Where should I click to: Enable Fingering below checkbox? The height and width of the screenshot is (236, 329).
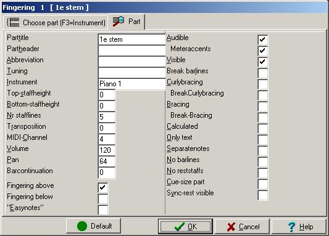point(103,198)
